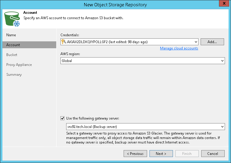
Task: Expand the AWS region dropdown
Action: [x=222, y=61]
